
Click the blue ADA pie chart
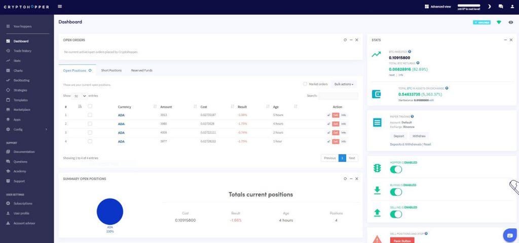coord(110,212)
